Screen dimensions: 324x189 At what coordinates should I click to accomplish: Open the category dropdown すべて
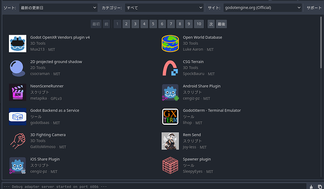click(164, 8)
